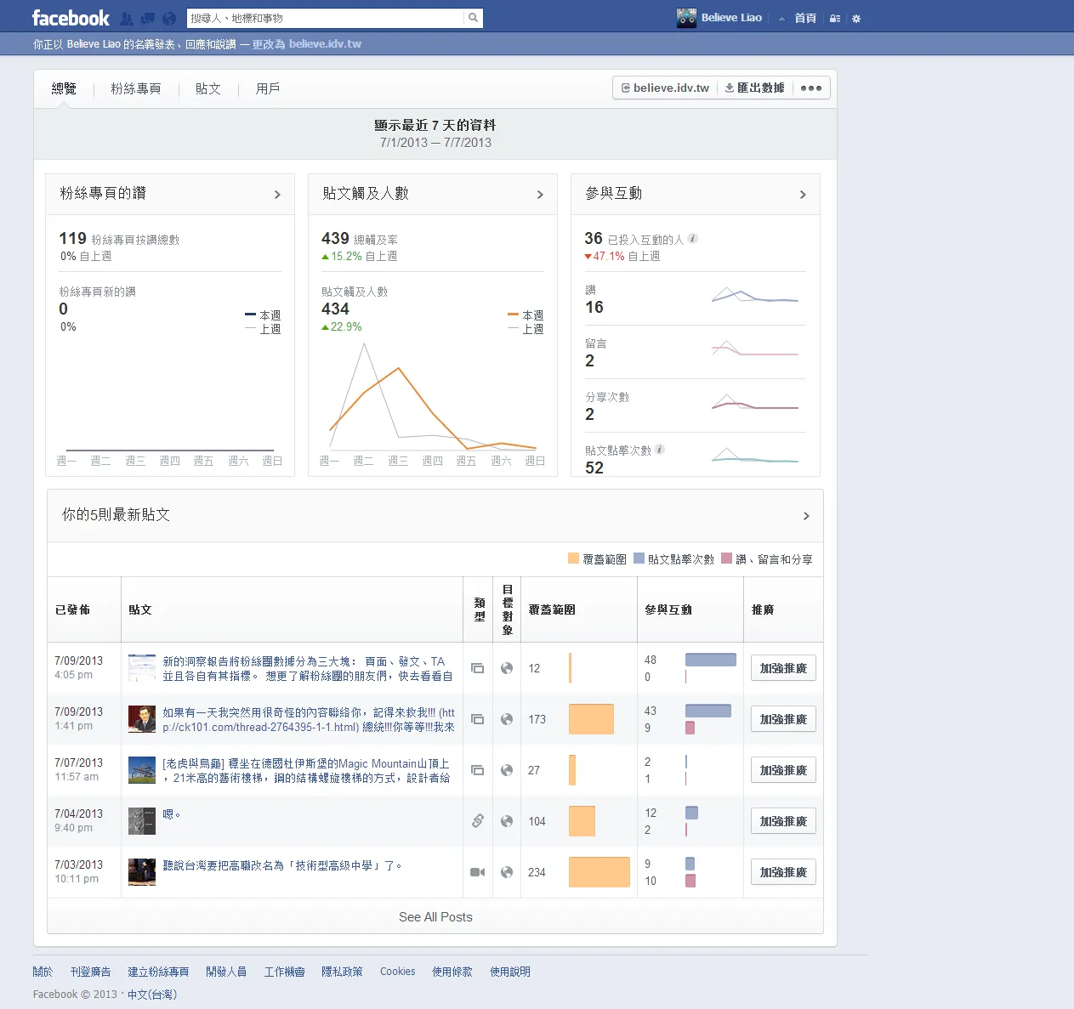
Task: Go to 首頁 in the top bar
Action: [805, 18]
